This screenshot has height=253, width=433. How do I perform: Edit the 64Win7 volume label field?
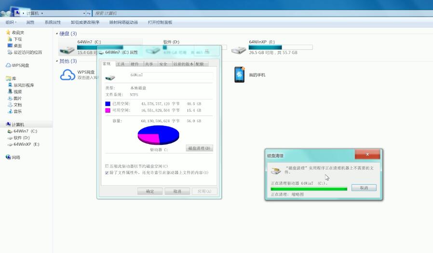(x=171, y=75)
